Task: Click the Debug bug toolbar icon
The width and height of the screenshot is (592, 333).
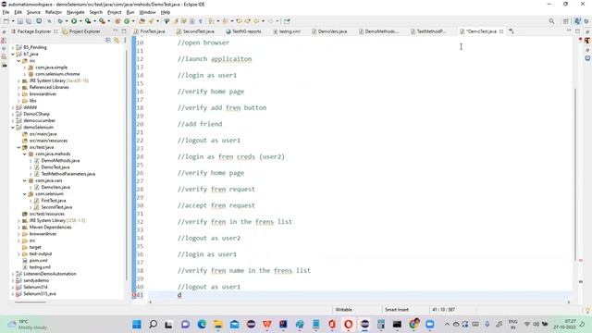Action: tap(59, 21)
